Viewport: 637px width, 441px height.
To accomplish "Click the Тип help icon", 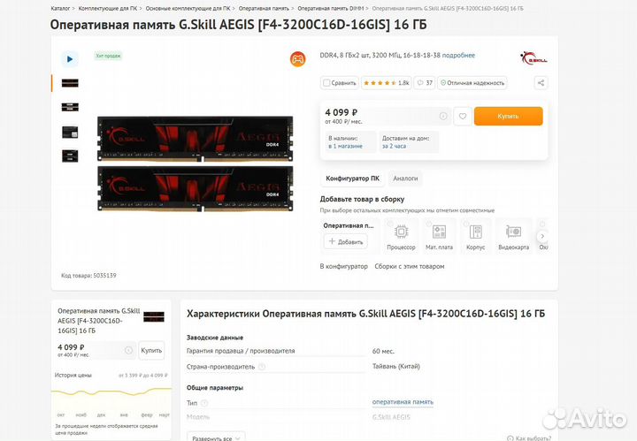I will (204, 403).
